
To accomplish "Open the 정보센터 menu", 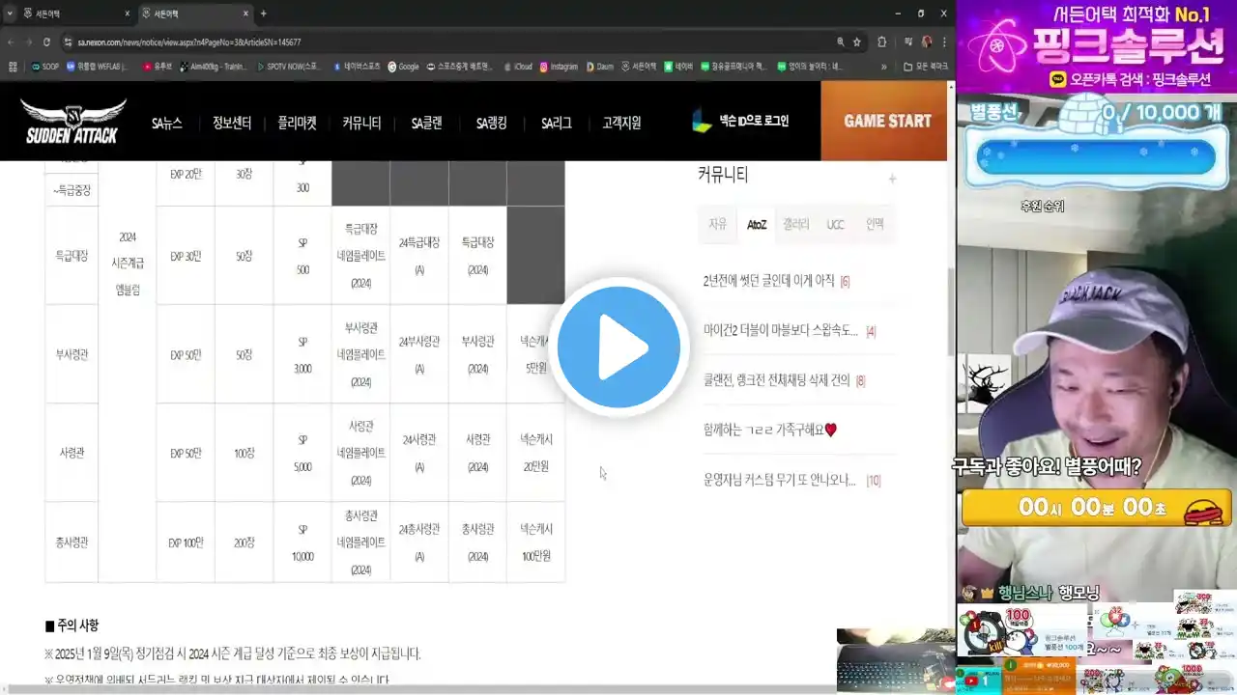I will [232, 123].
